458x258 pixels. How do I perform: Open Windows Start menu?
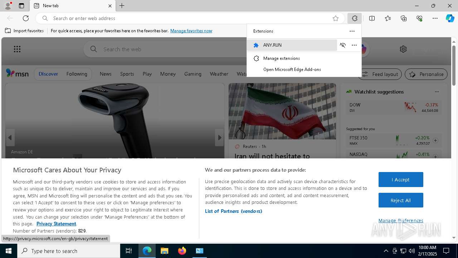9,251
